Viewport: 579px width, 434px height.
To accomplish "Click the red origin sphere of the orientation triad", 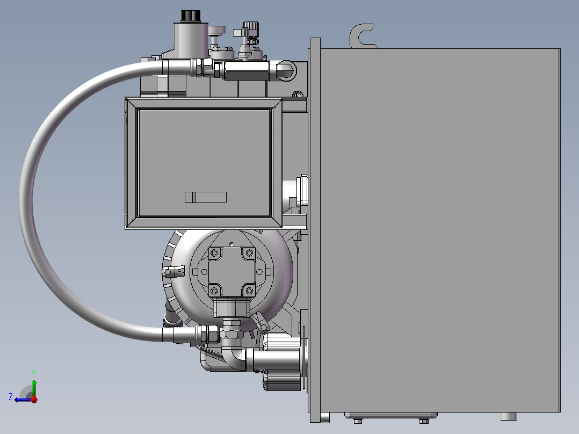I will (34, 400).
